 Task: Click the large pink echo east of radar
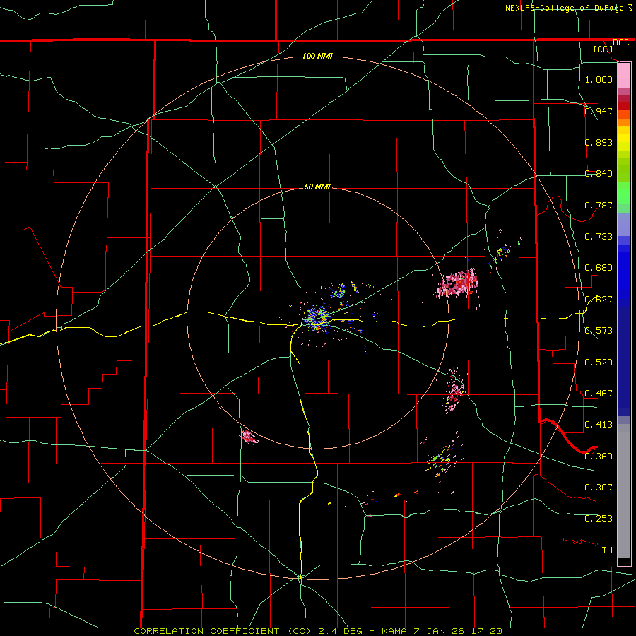[x=459, y=283]
